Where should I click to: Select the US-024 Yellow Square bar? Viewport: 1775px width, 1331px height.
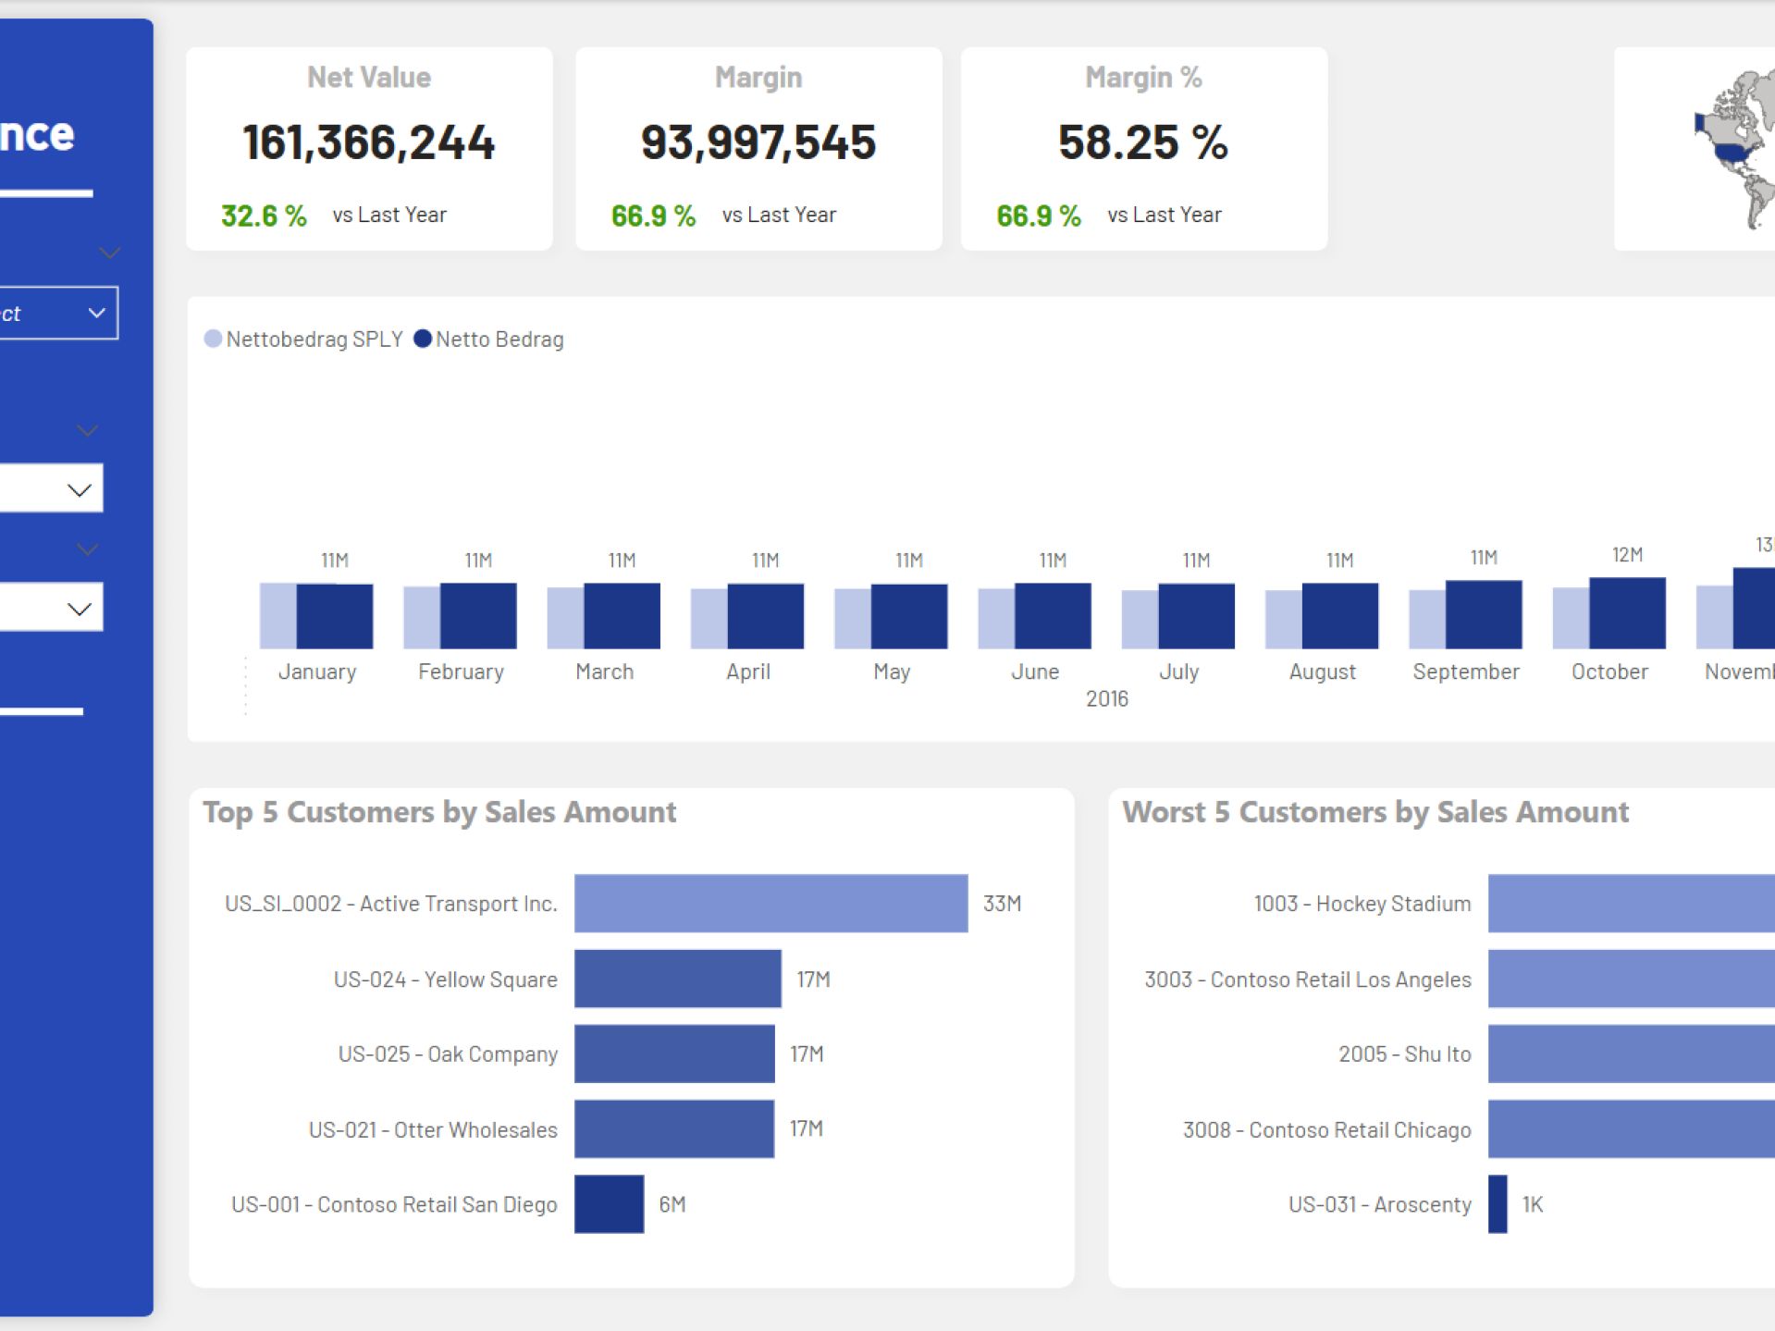[x=677, y=979]
